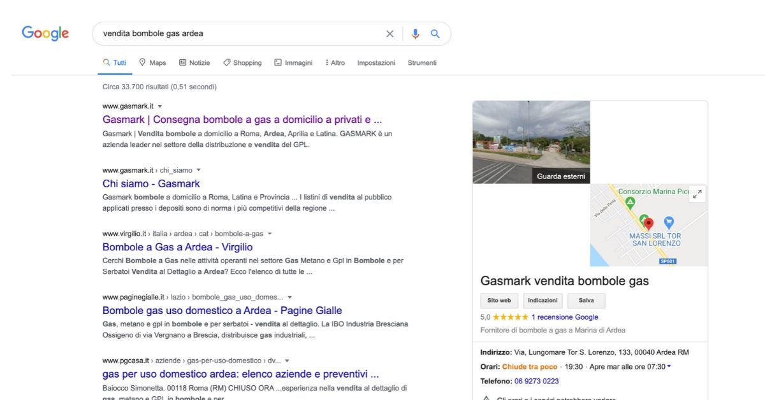View the street photo of Gasmark exterior
This screenshot has height=400, width=765.
coord(531,142)
